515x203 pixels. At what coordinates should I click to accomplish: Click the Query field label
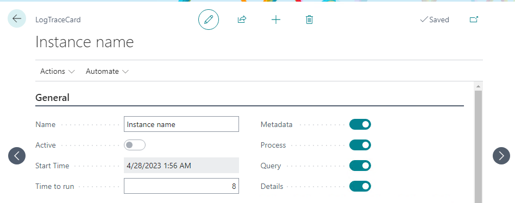271,166
